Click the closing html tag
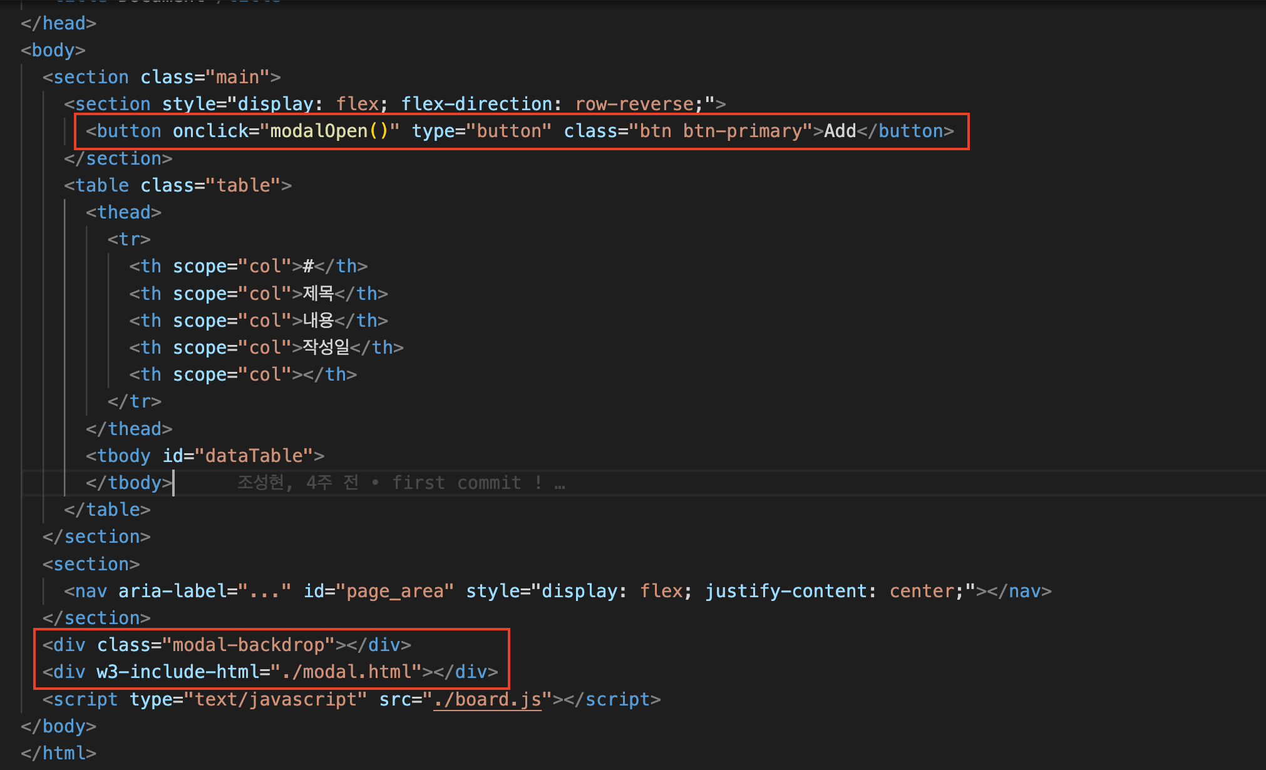 click(x=58, y=753)
